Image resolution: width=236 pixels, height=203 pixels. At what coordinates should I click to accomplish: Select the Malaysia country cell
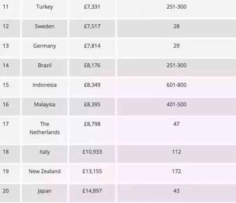coord(44,105)
